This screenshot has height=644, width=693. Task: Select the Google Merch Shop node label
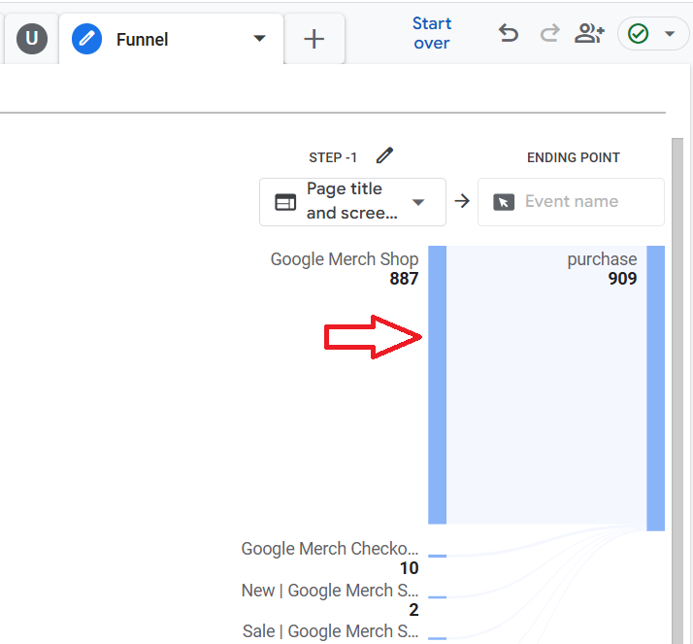pyautogui.click(x=345, y=259)
